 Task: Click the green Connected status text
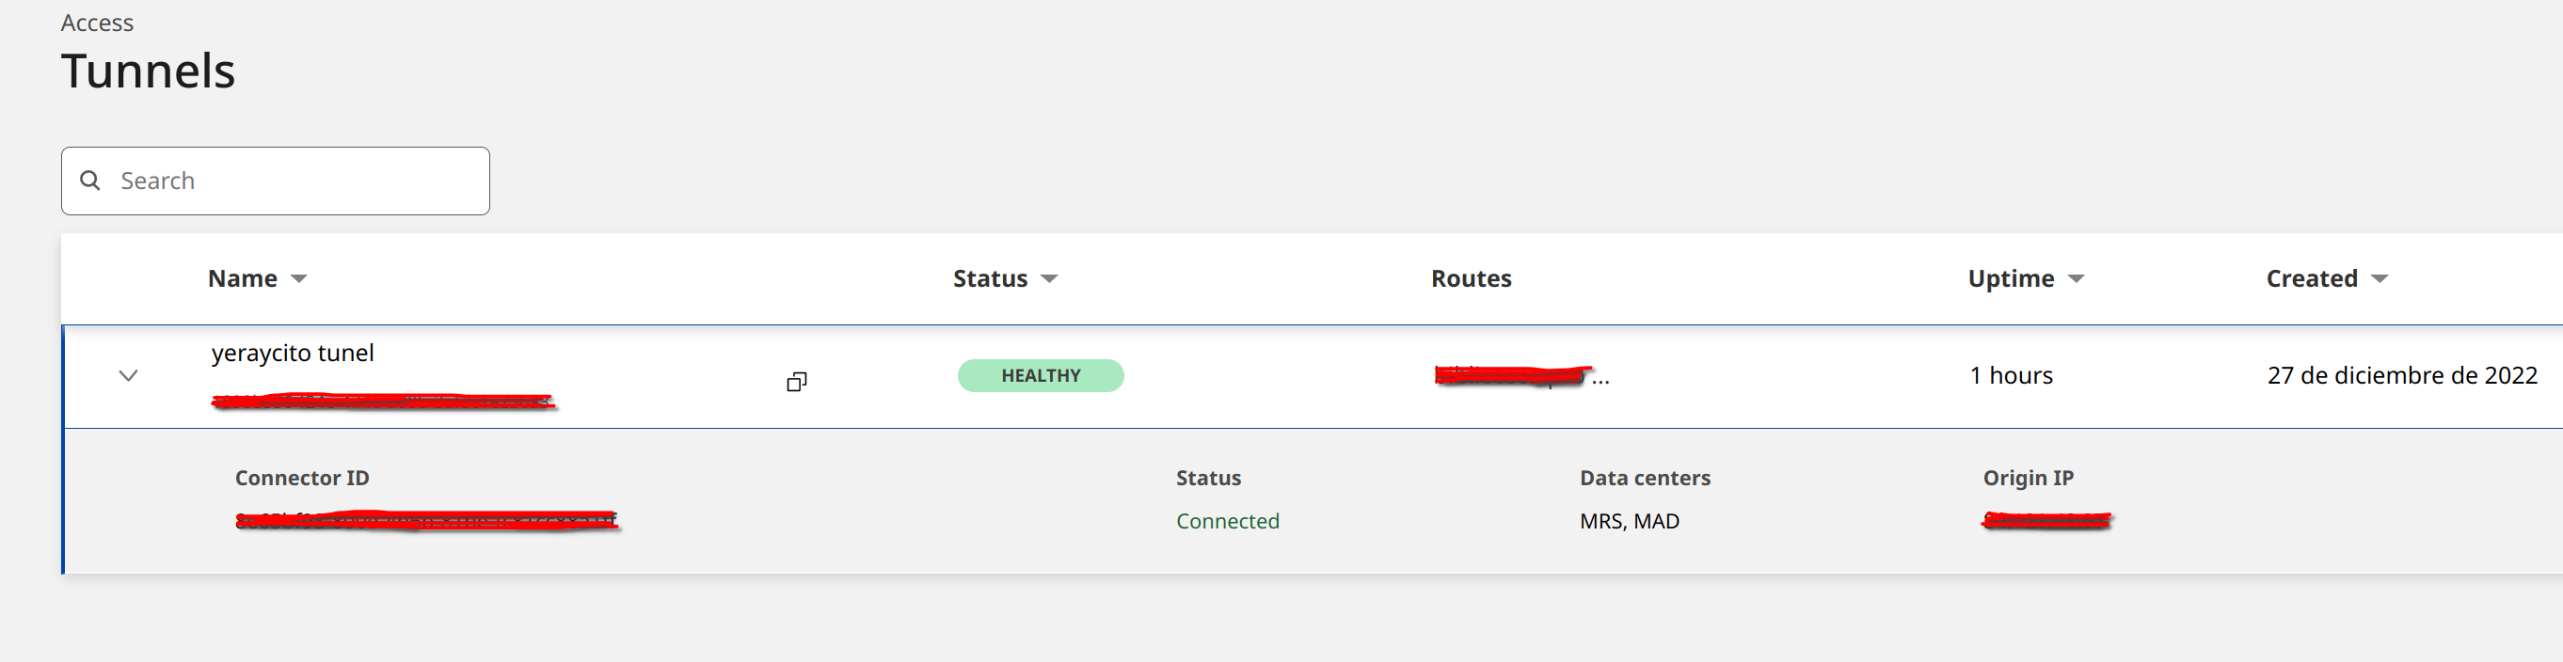point(1227,521)
